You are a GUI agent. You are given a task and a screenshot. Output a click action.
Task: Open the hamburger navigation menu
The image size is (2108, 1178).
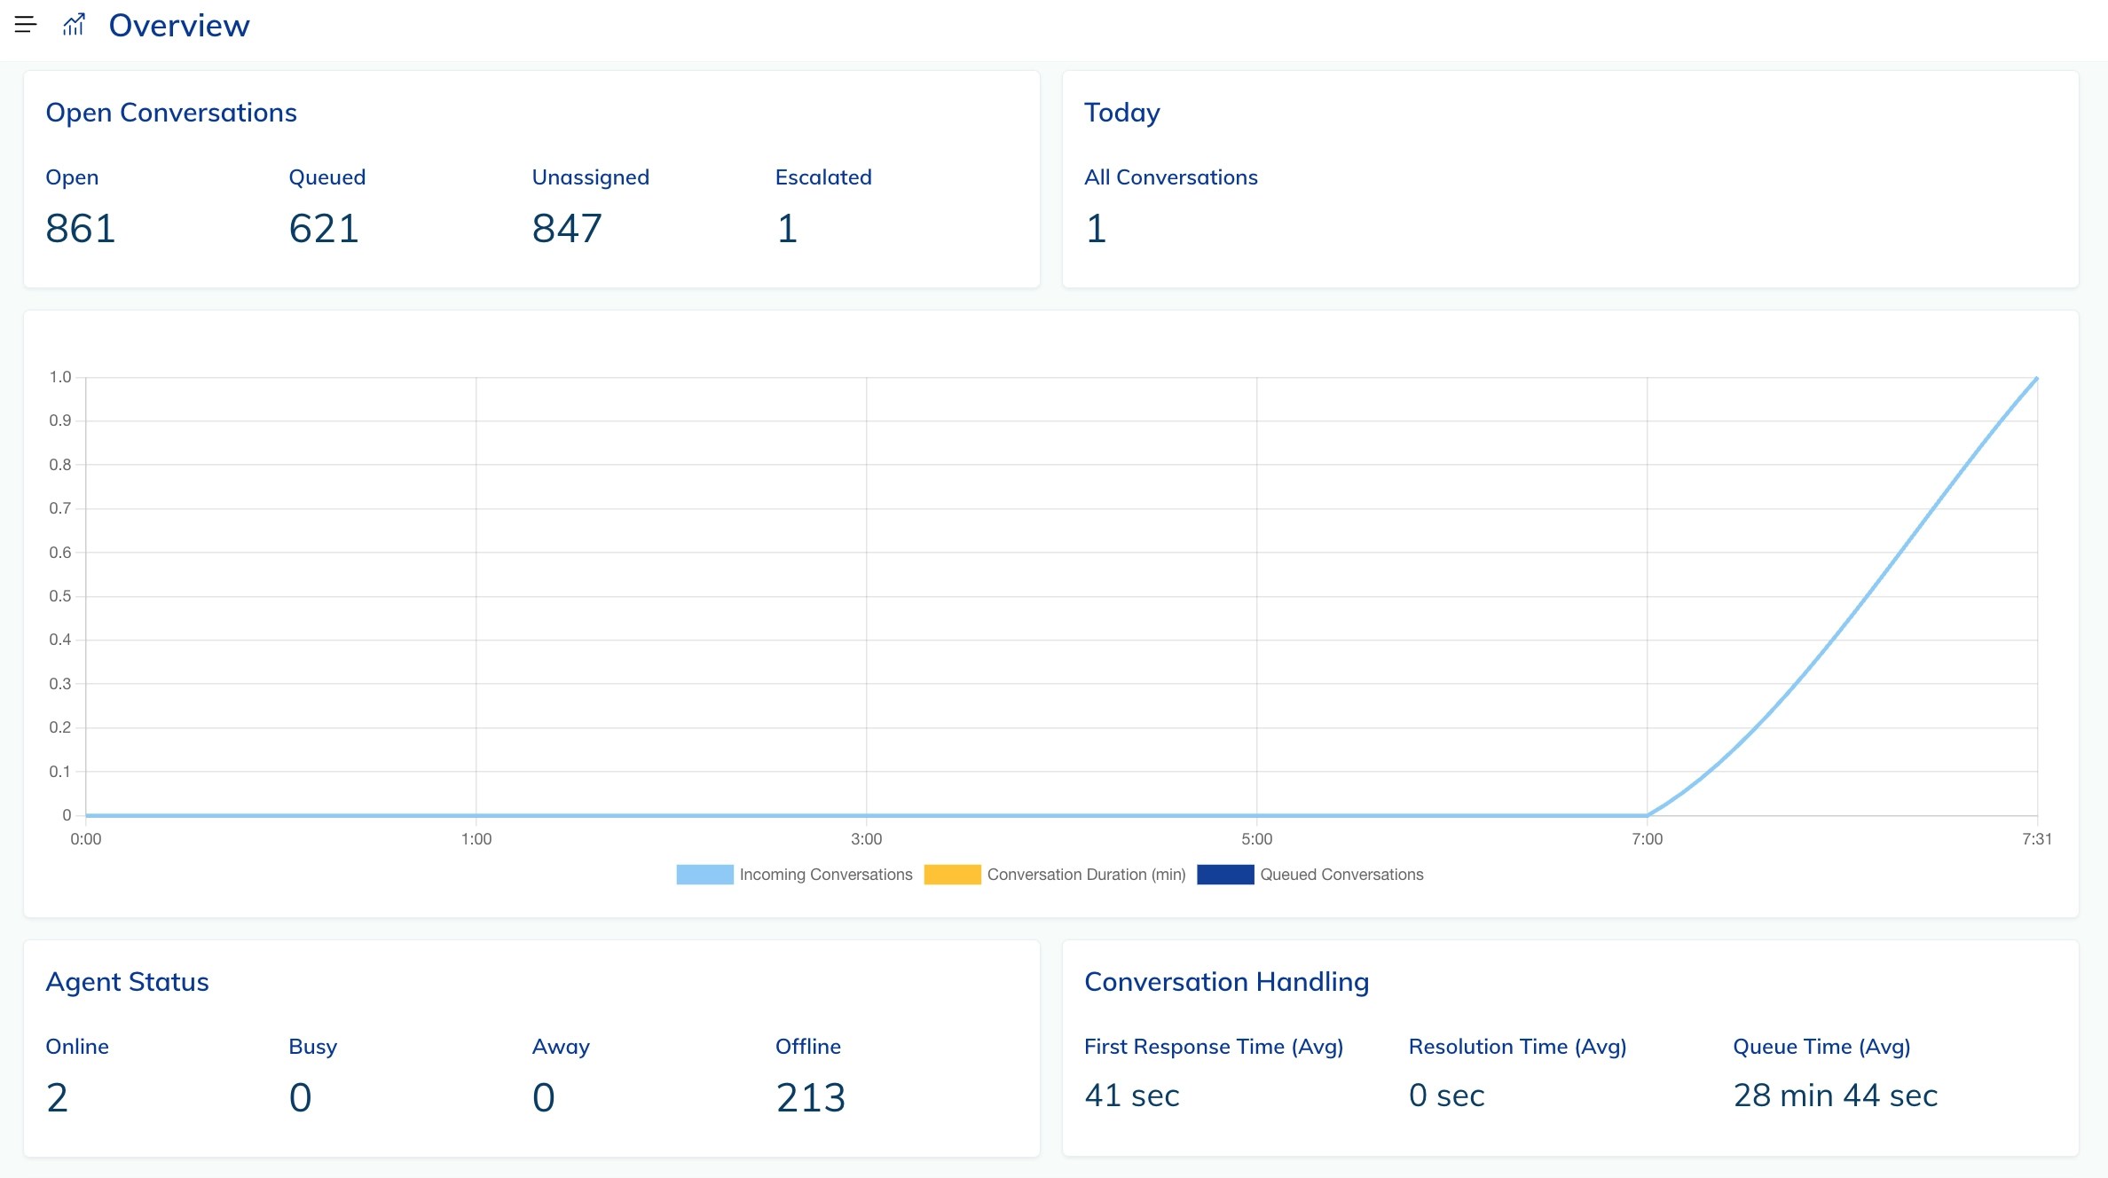[x=26, y=25]
